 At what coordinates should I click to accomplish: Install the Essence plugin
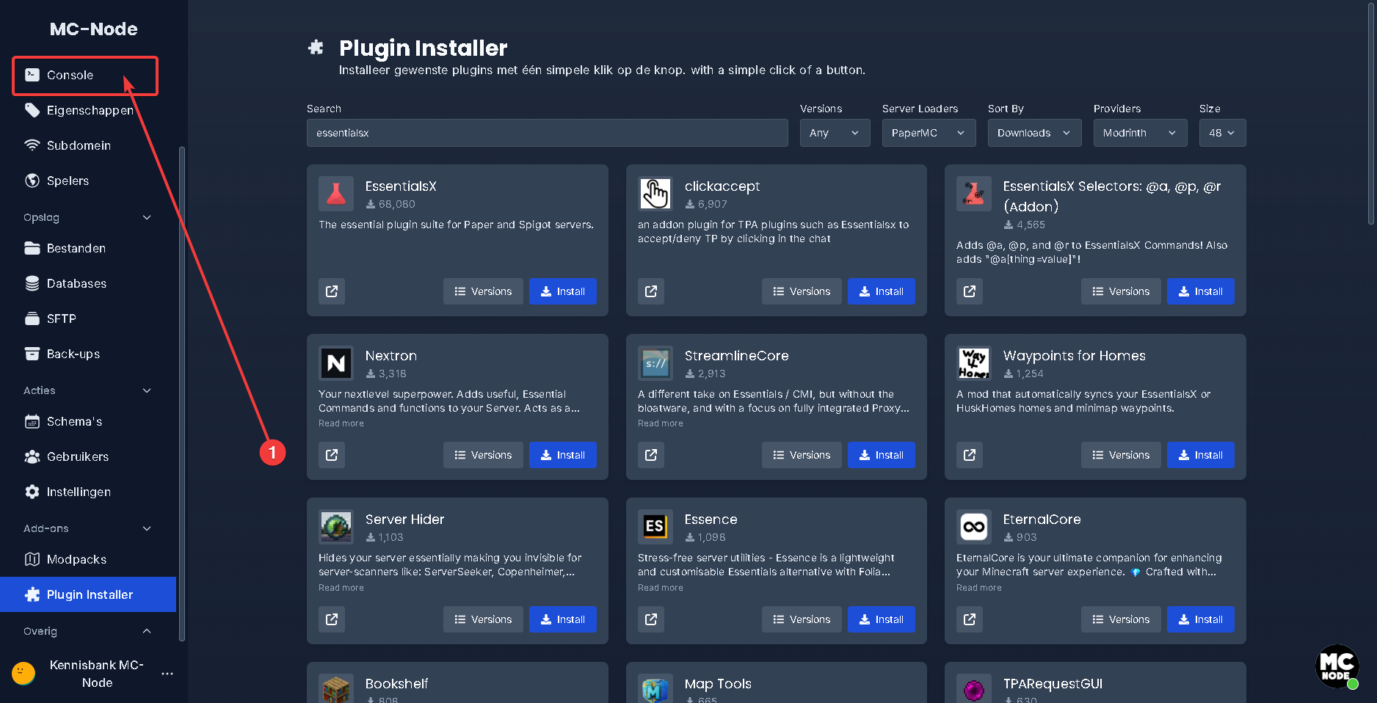882,619
